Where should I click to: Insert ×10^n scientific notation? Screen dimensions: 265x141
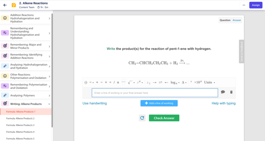pos(198,82)
